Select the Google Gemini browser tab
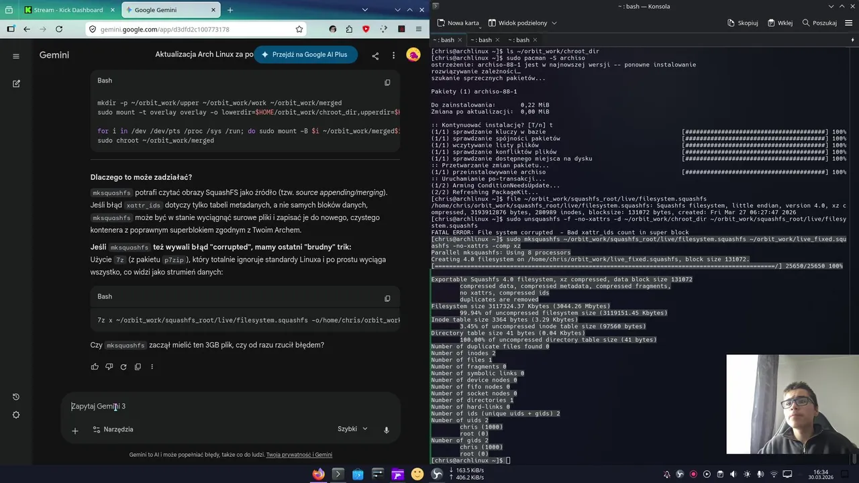The image size is (859, 483). (x=172, y=10)
